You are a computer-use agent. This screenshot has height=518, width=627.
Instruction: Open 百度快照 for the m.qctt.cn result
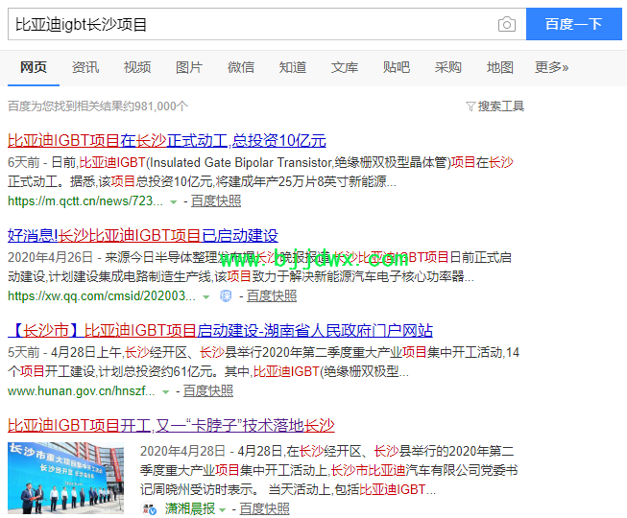(x=216, y=200)
